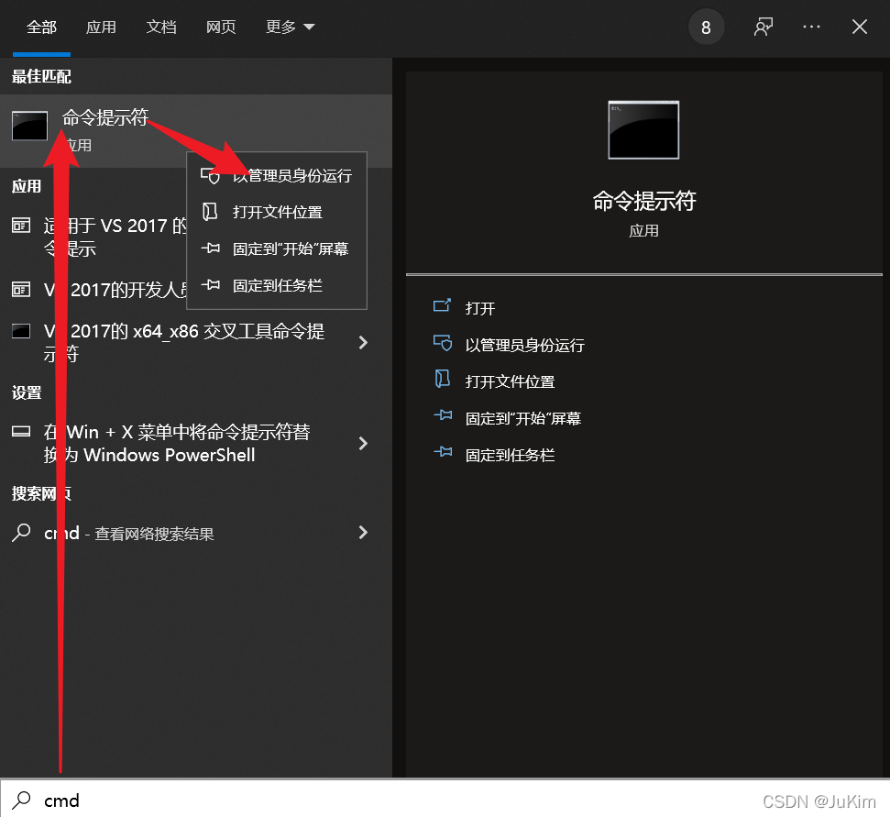The width and height of the screenshot is (890, 817).
Task: Expand the VS 2017 x64_x86 交叉工具命令提示 chevron
Action: coord(363,342)
